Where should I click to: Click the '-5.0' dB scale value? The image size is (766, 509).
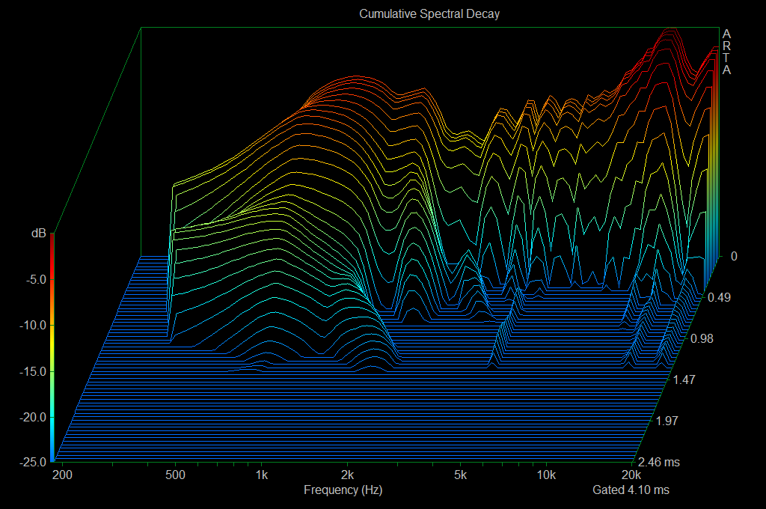coord(36,280)
